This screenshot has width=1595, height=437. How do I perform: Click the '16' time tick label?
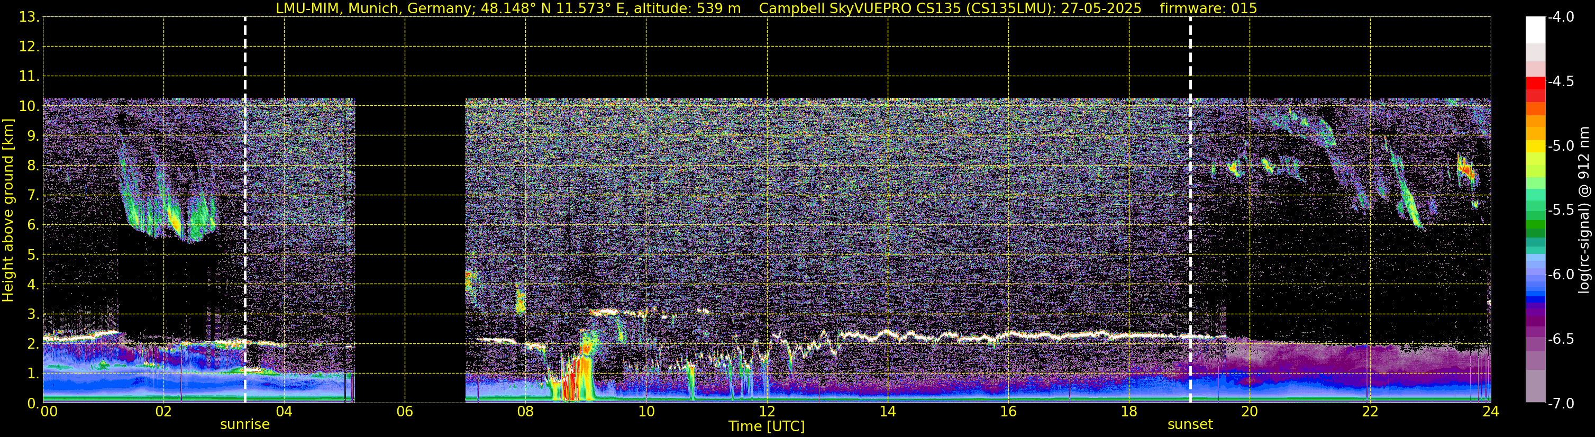(x=1008, y=412)
